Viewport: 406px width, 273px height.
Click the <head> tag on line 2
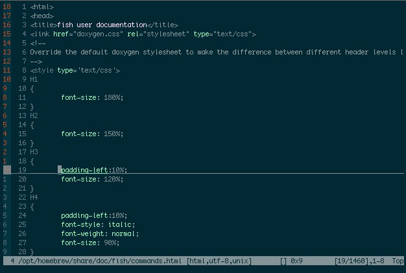point(42,16)
